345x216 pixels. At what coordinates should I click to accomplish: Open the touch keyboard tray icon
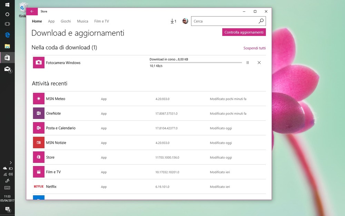coord(7,188)
